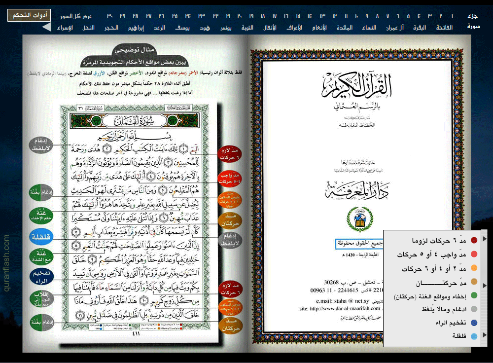Image resolution: width=493 pixels, height=363 pixels.
Task: Toggle the gray ادغام ومالا يلفظ legend dot
Action: 474,310
